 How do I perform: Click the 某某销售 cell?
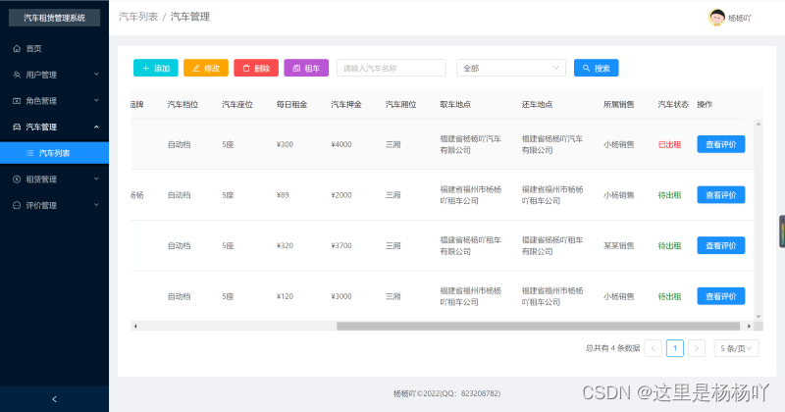(x=619, y=246)
